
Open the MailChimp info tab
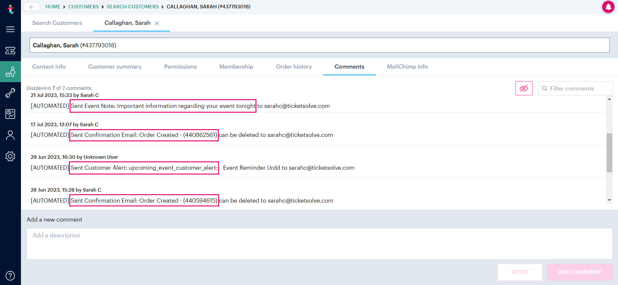pyautogui.click(x=407, y=67)
